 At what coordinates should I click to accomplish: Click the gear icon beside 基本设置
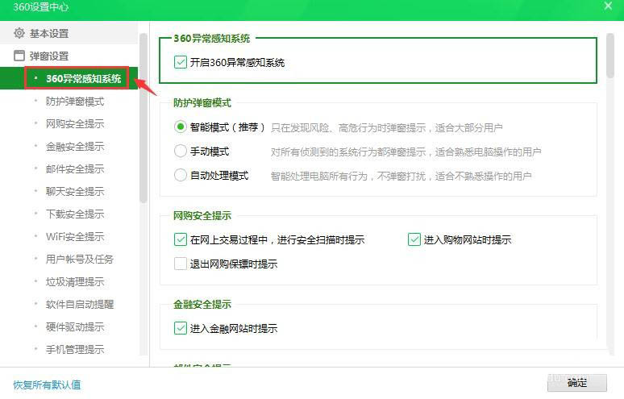click(x=19, y=33)
